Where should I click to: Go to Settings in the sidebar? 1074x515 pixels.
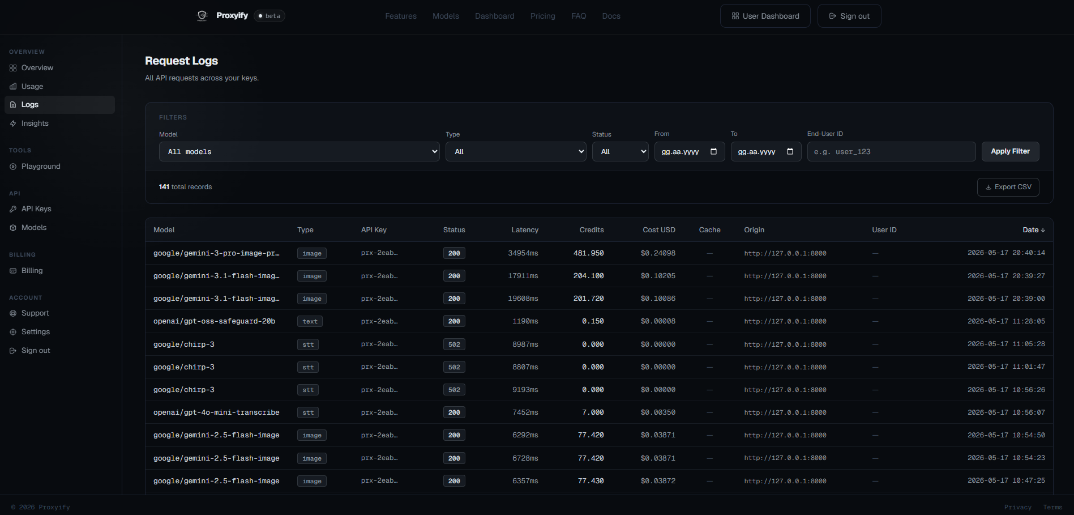pyautogui.click(x=59, y=332)
